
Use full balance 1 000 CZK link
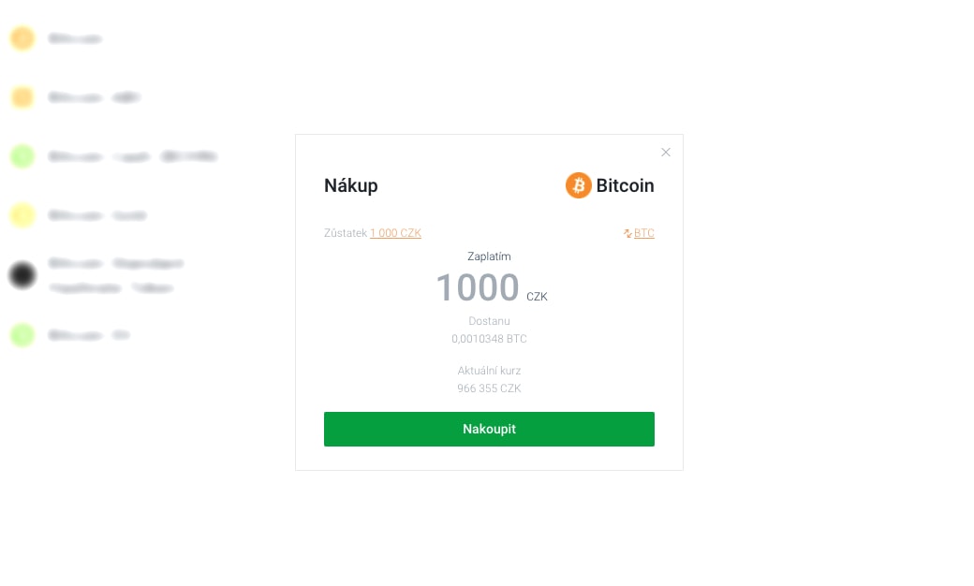pyautogui.click(x=395, y=233)
